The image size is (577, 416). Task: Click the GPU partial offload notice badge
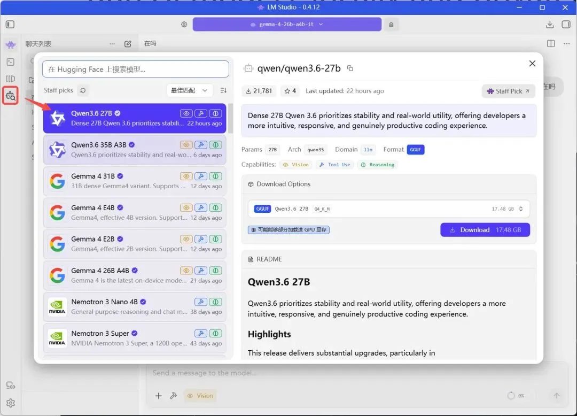288,230
